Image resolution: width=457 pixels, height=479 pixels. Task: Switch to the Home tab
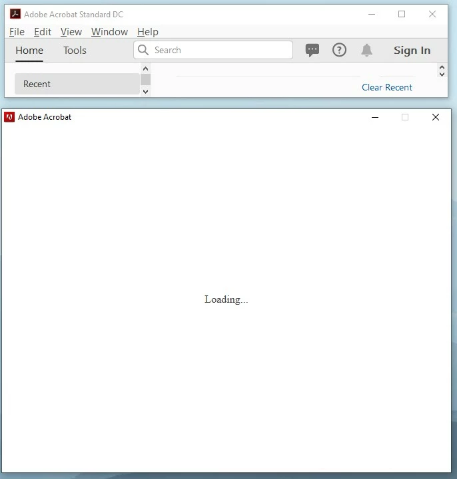click(29, 51)
